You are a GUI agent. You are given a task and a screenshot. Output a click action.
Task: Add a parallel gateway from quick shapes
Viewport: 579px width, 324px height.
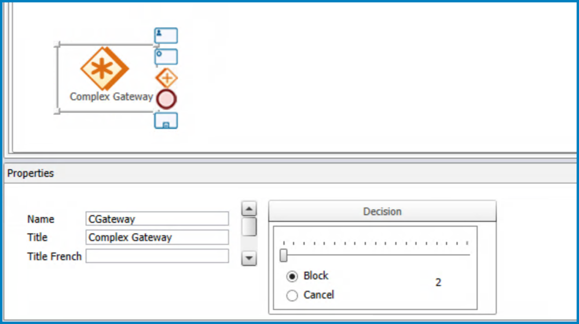pos(166,78)
